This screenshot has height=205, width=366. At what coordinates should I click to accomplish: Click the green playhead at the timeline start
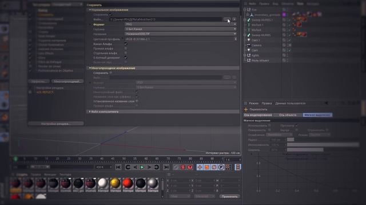[15, 159]
